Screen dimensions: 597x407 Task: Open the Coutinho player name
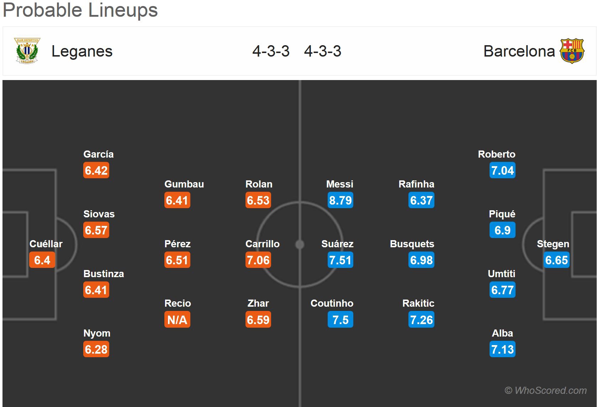332,303
